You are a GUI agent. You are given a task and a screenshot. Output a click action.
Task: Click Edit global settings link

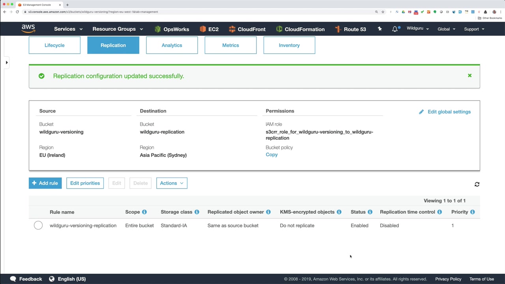pos(445,112)
